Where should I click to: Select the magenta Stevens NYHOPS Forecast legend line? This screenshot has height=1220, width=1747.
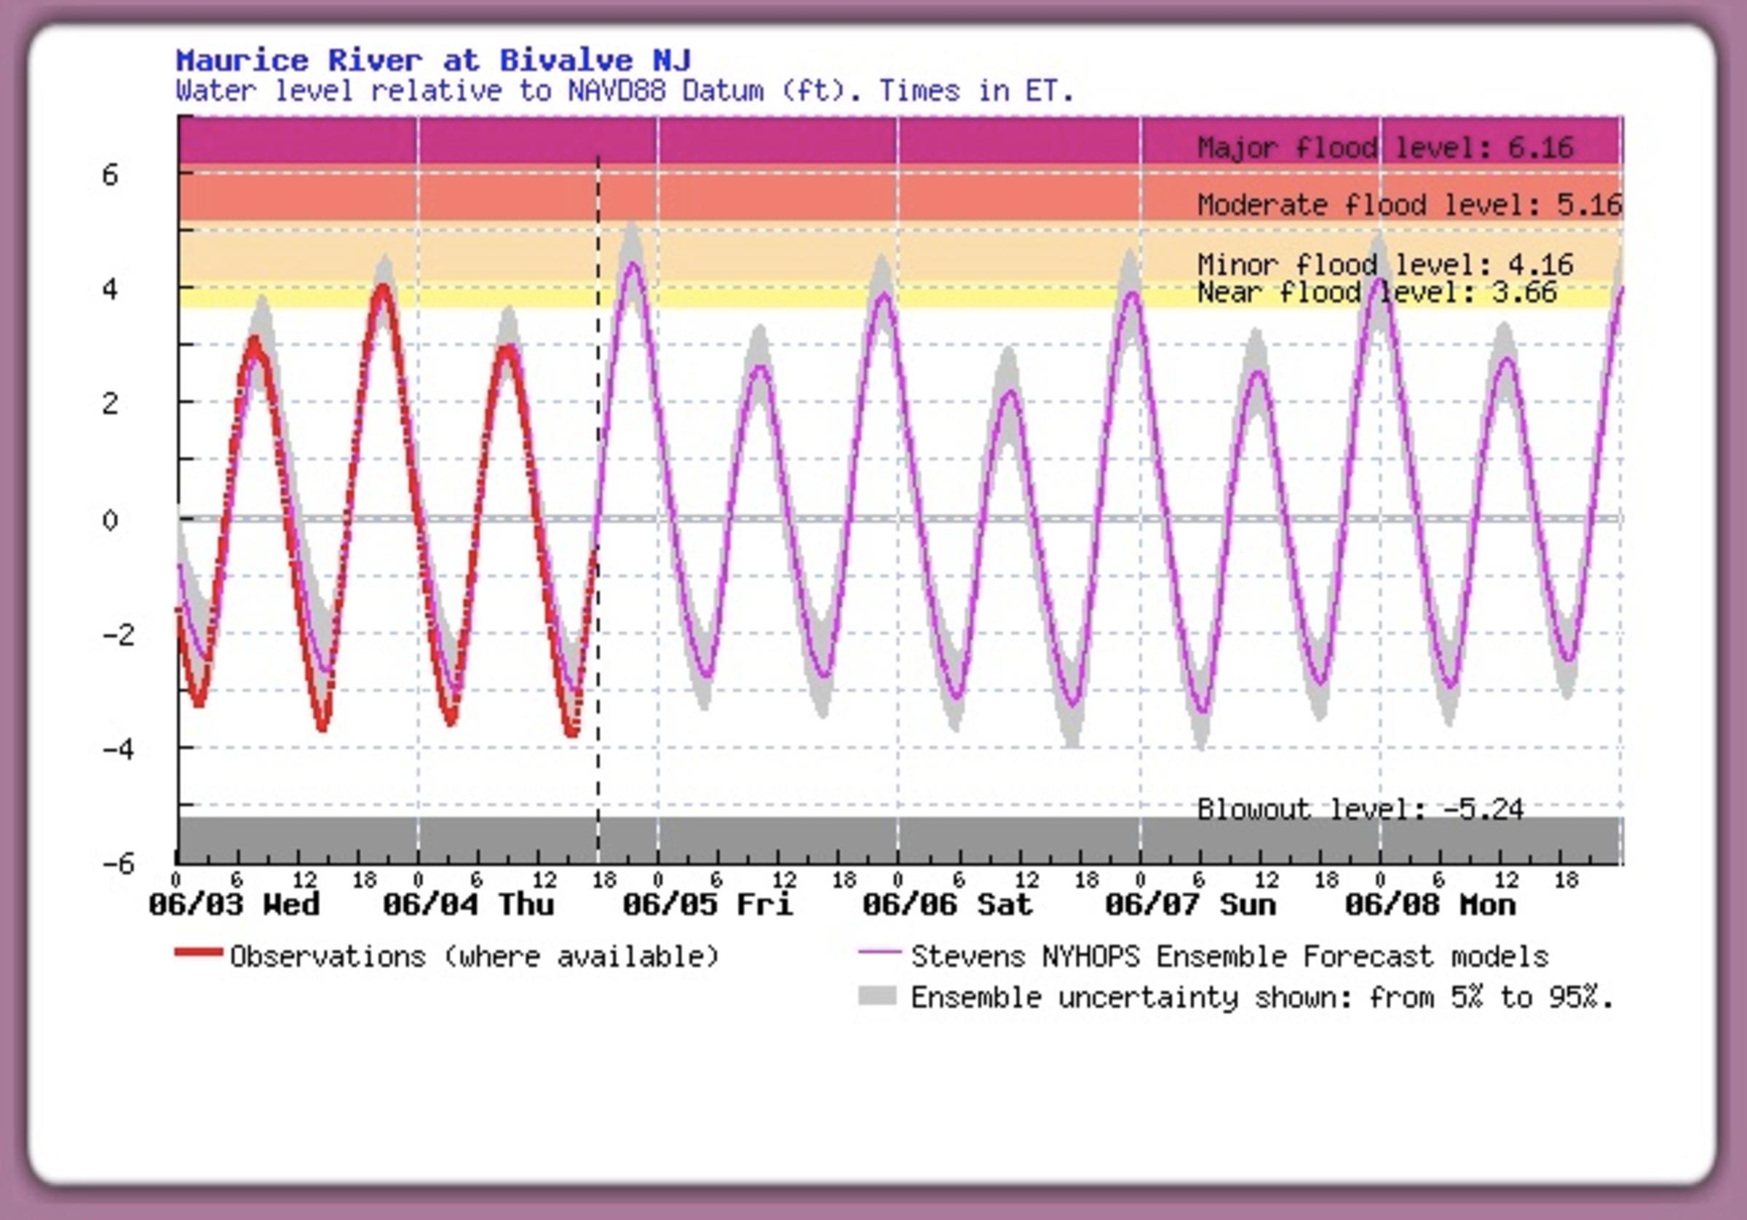pos(879,950)
